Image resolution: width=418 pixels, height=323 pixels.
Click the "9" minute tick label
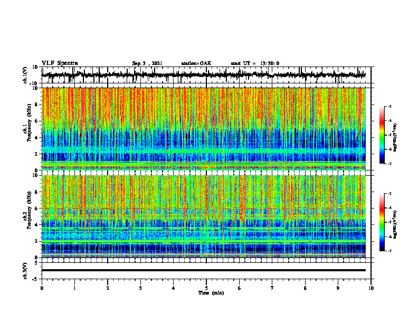click(338, 288)
